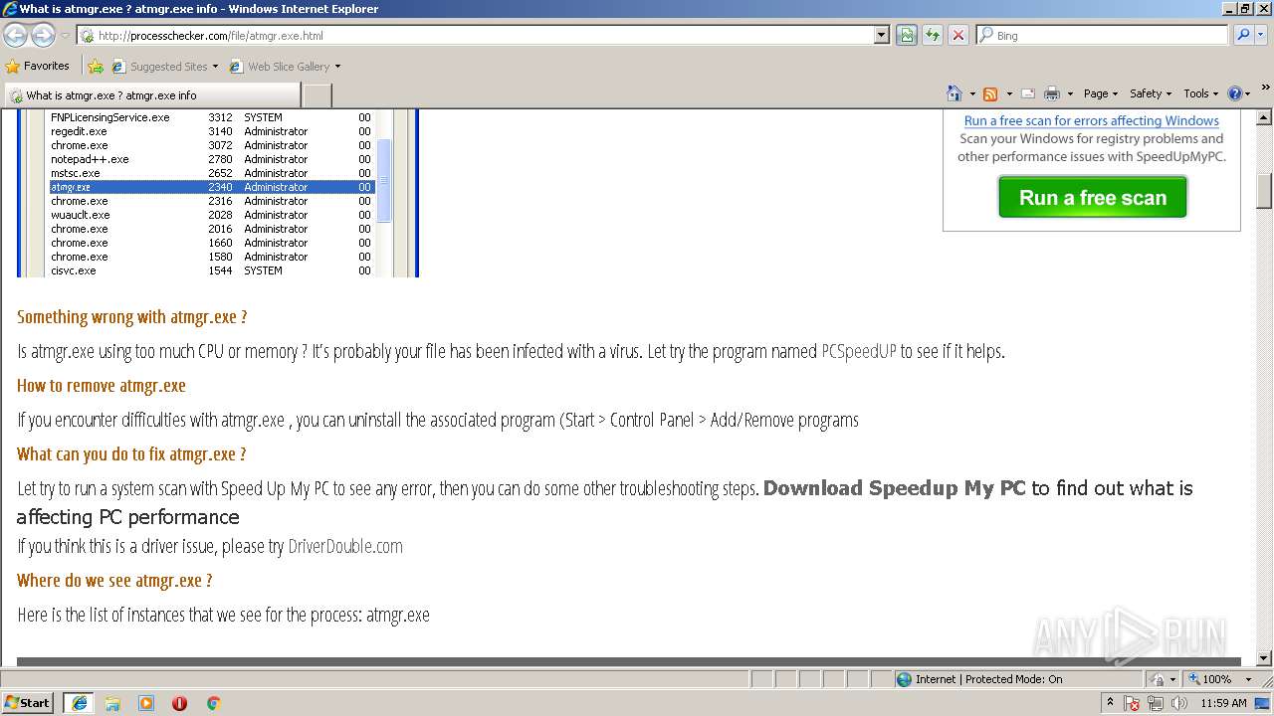
Task: Open the Print options dropdown arrow
Action: (x=1070, y=93)
